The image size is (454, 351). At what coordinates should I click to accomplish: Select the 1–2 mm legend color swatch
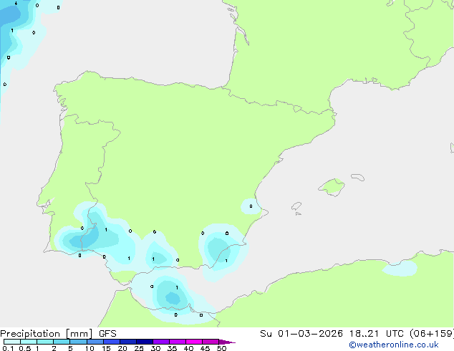45,342
